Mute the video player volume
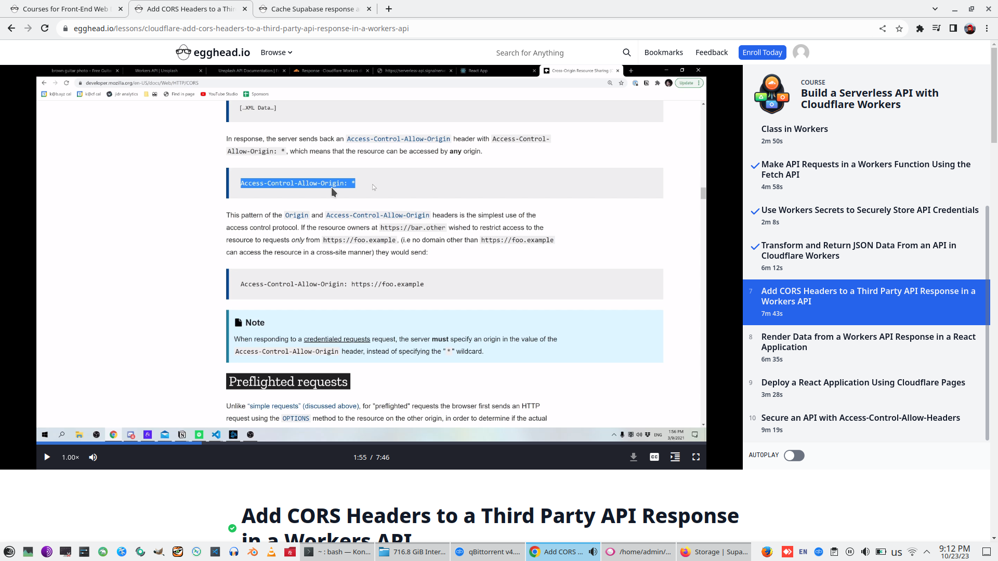 (93, 457)
